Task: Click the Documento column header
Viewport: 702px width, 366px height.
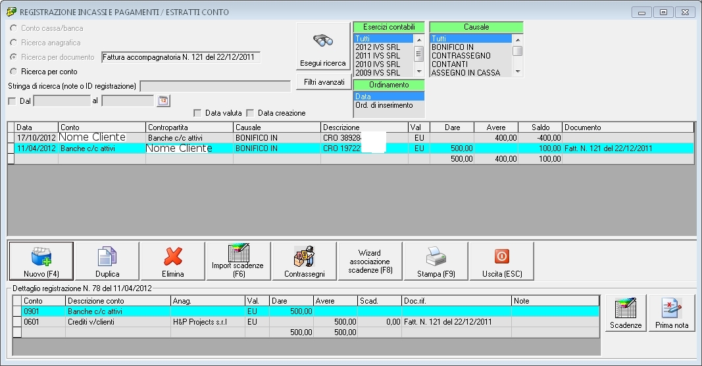Action: point(628,127)
